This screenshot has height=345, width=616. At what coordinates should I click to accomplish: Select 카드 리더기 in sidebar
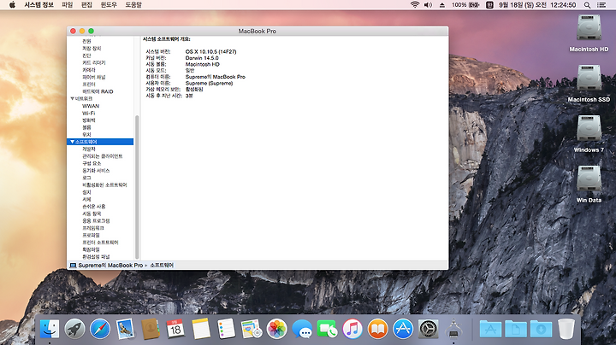coord(93,62)
